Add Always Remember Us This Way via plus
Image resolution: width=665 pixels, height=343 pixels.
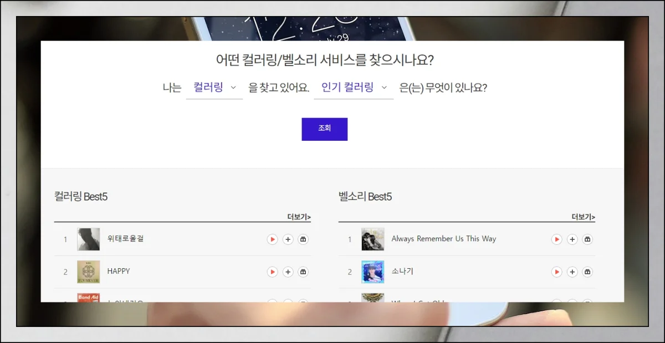(572, 239)
